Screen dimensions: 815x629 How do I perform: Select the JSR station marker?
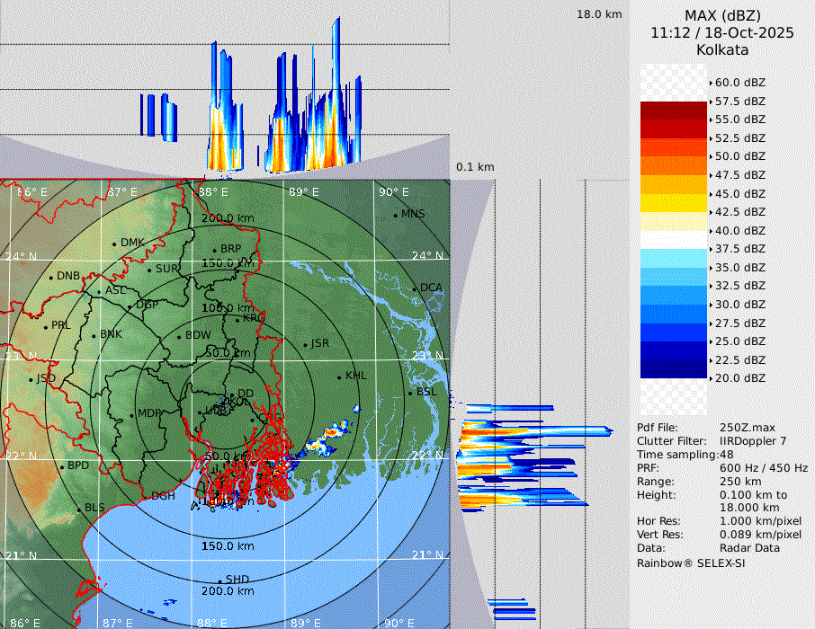[305, 344]
